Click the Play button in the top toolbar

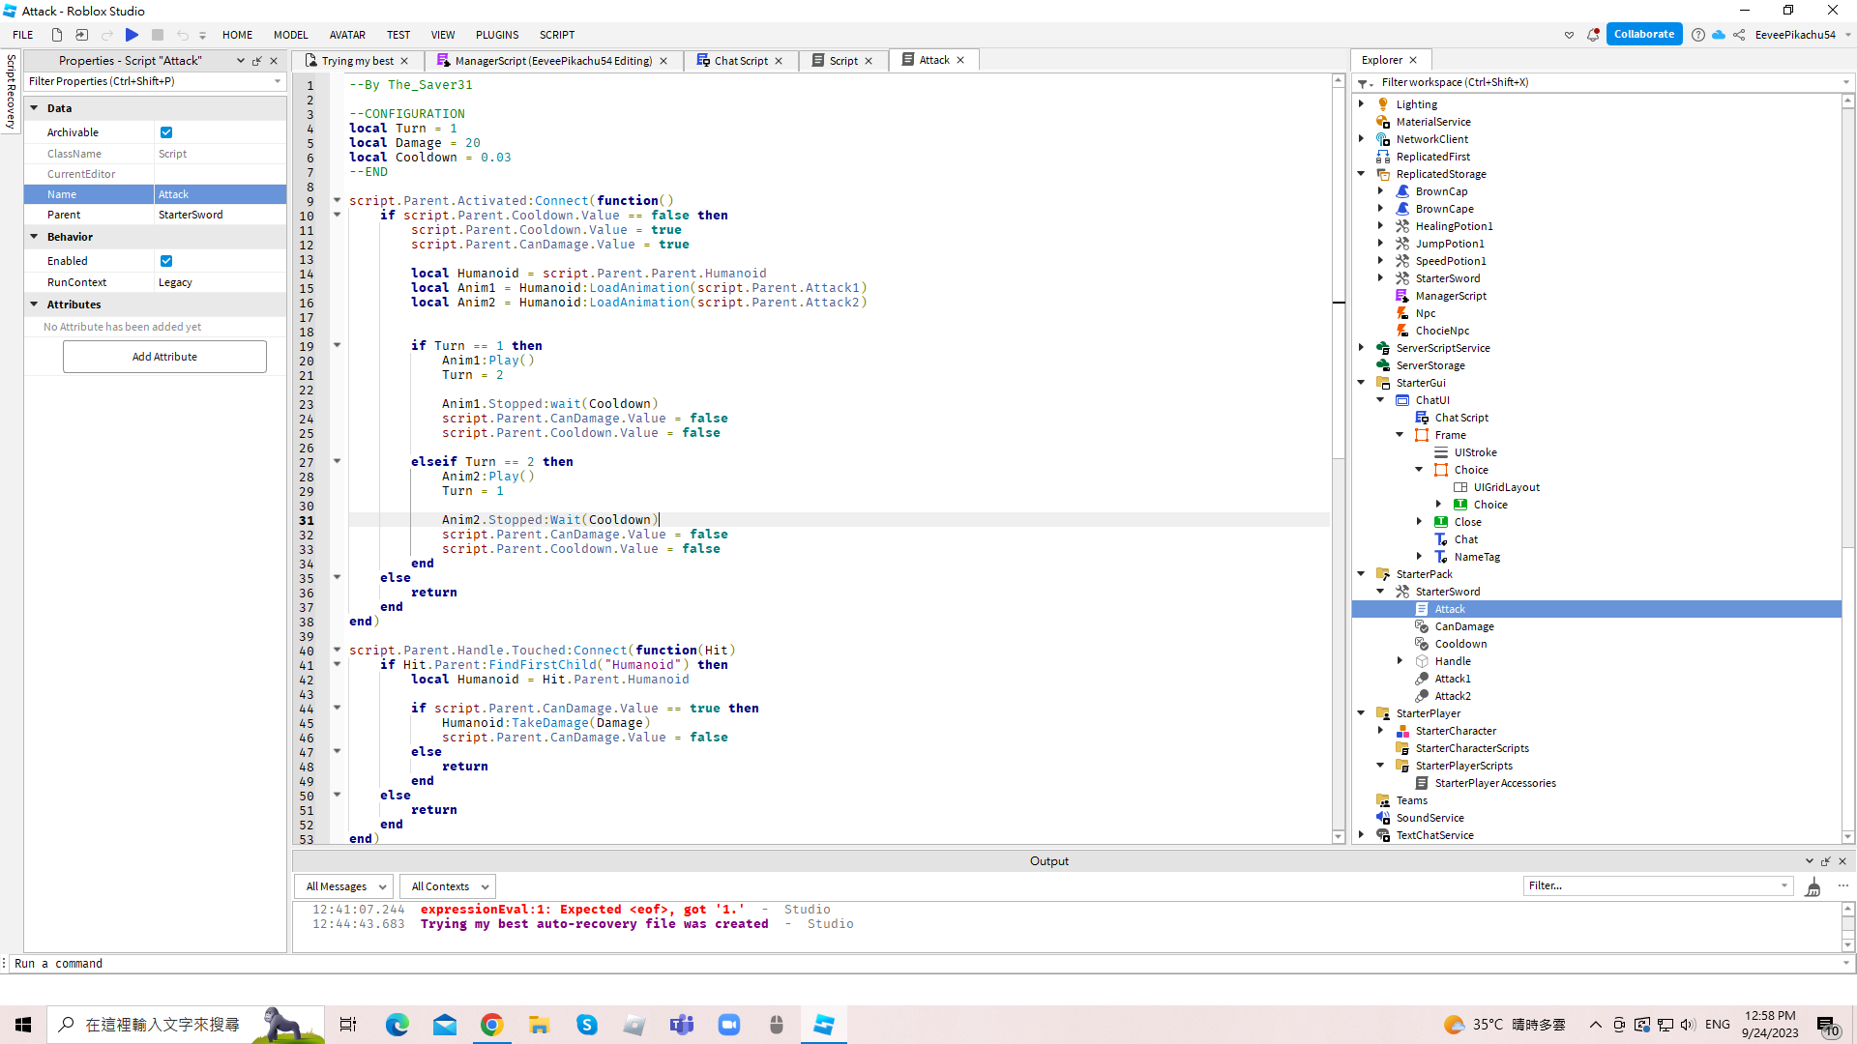(133, 35)
